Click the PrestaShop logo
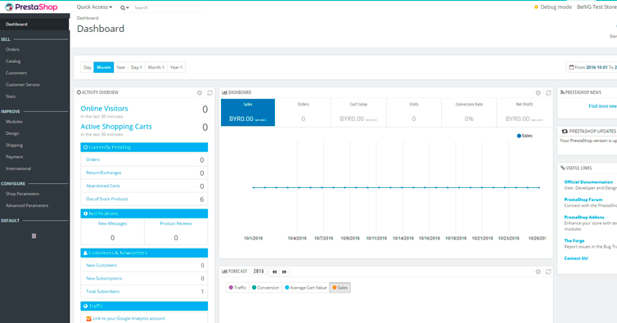Screen dimensions: 617x323 pyautogui.click(x=31, y=7)
